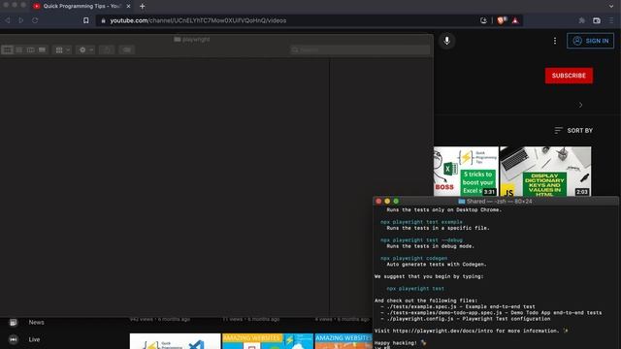The width and height of the screenshot is (621, 349).
Task: Click Finder edit tags button
Action: (x=127, y=49)
